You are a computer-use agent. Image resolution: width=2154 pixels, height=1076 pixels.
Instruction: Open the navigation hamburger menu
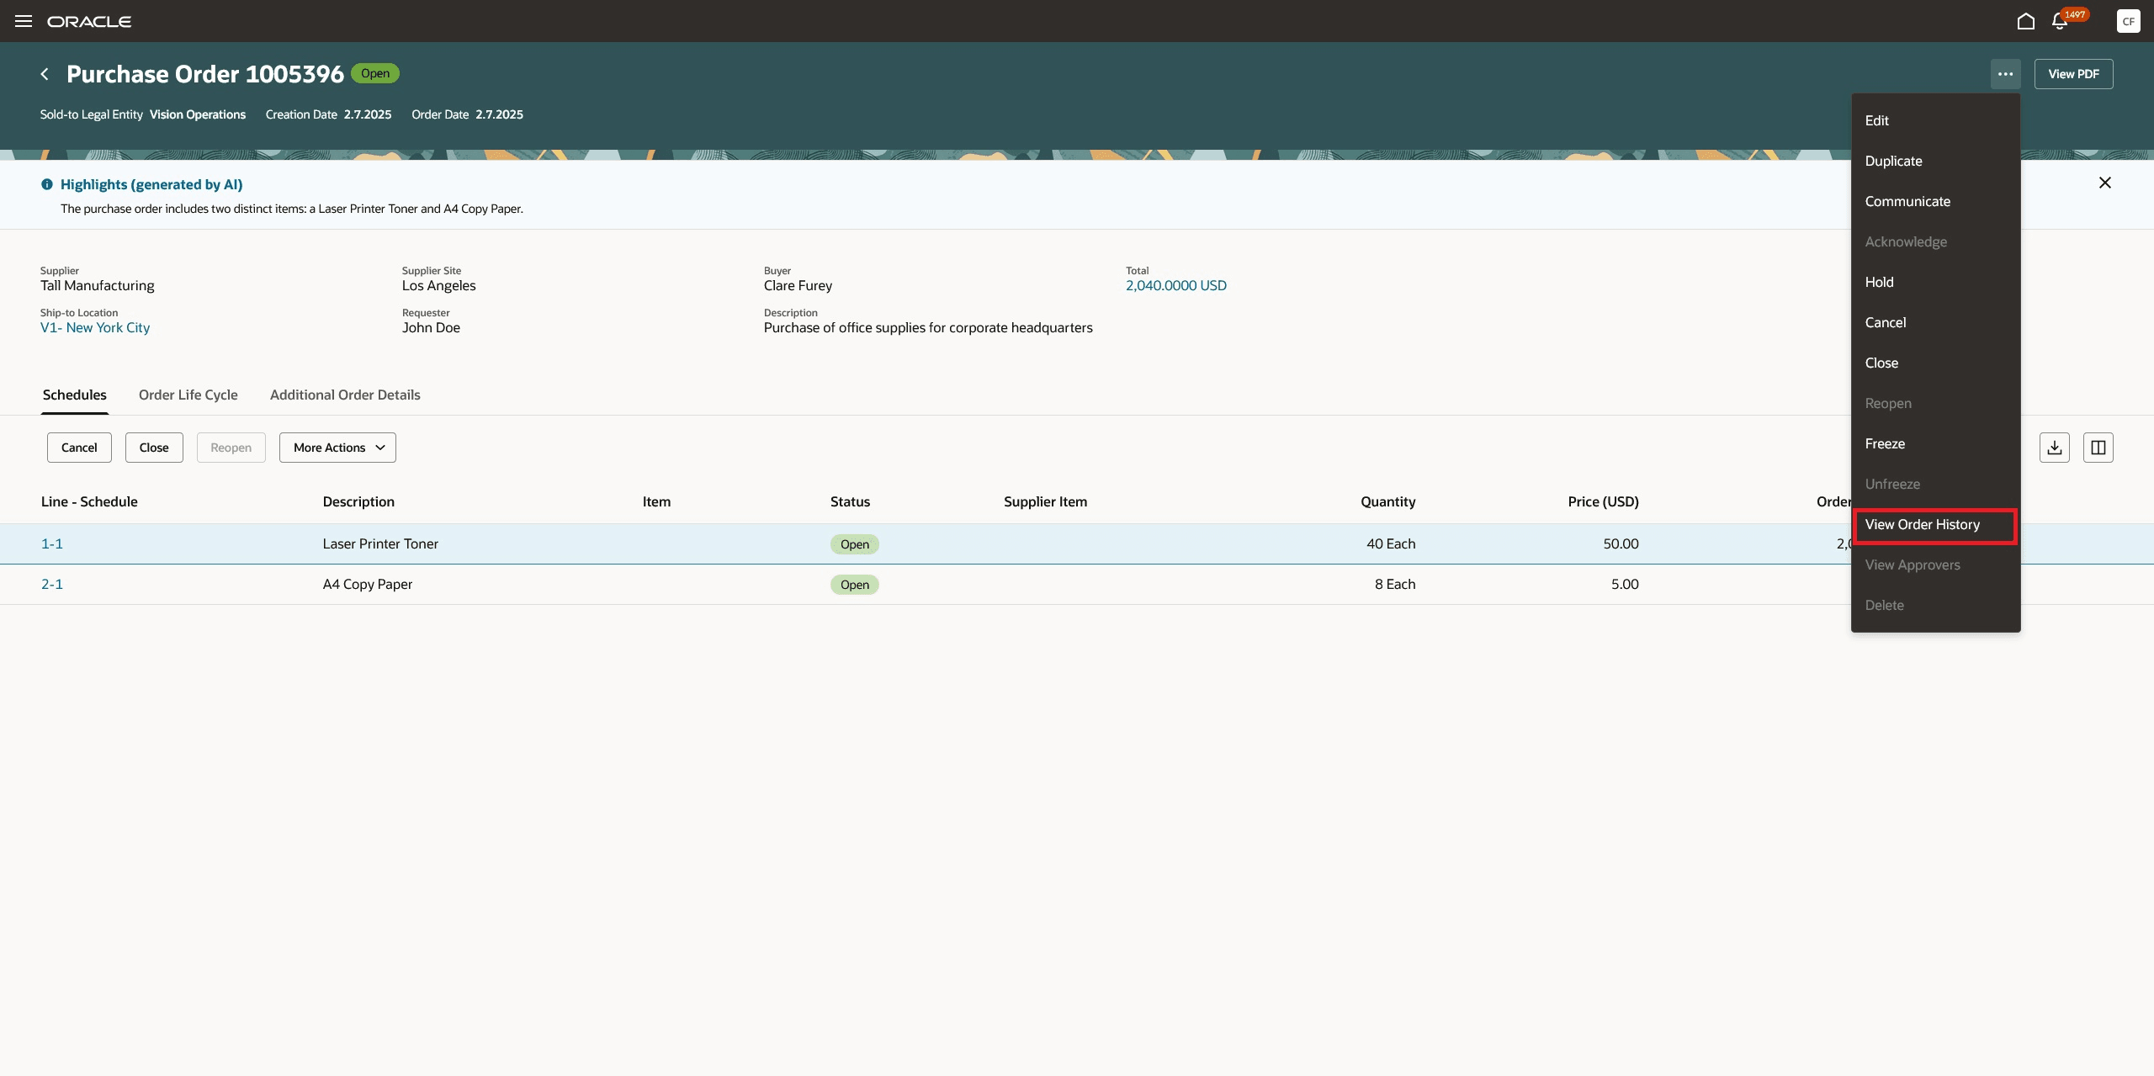tap(22, 21)
